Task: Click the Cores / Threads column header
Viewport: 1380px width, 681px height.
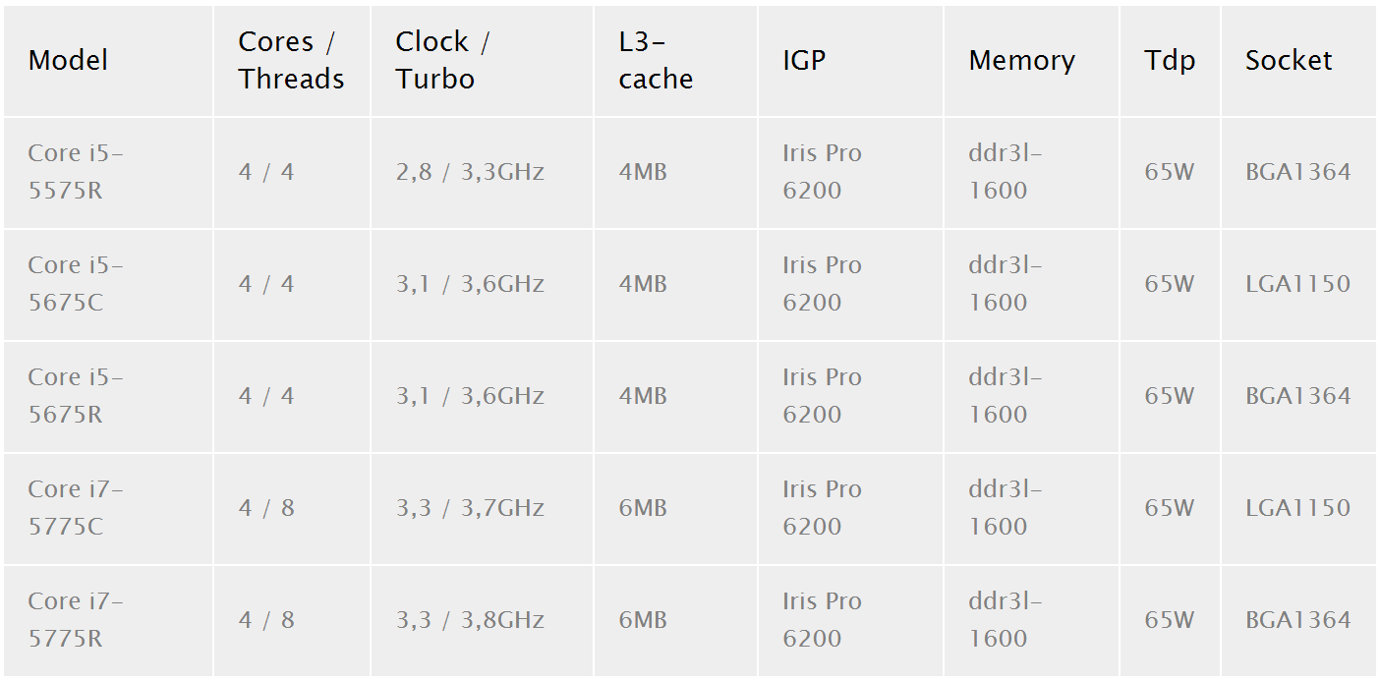Action: (291, 60)
